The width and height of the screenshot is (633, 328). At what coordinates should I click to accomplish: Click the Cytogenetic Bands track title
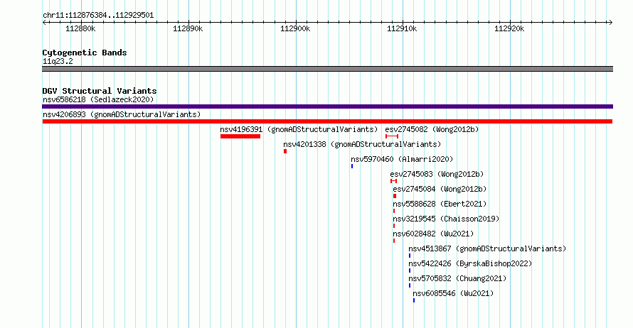(85, 53)
